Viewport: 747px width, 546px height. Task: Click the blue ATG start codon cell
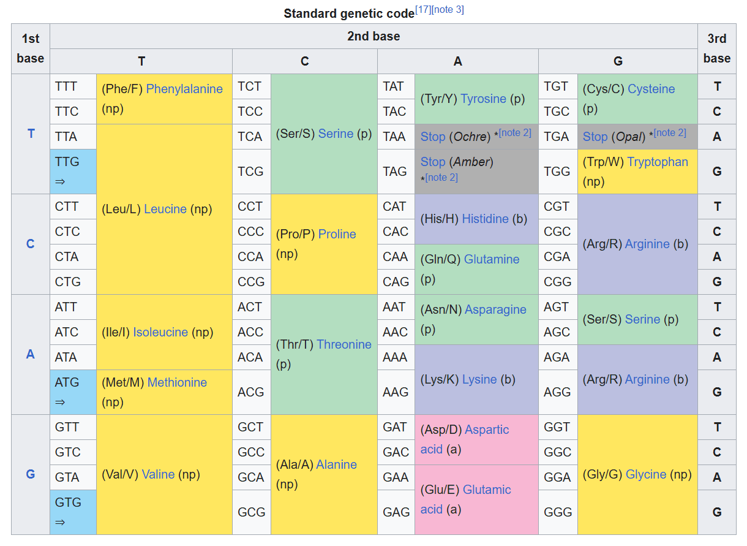pos(73,392)
